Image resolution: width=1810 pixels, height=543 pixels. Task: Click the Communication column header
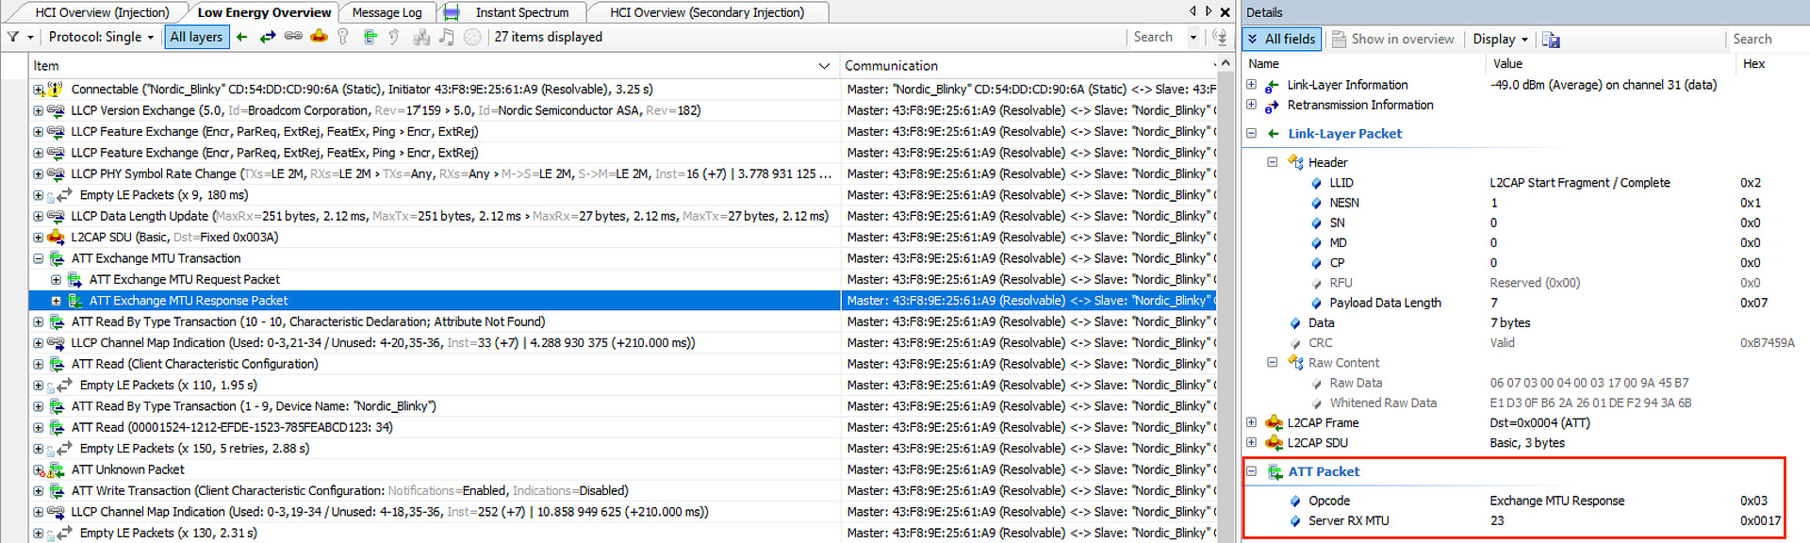click(1028, 65)
